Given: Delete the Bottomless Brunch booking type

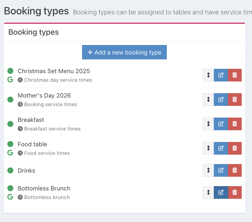Looking at the screenshot, I should click(234, 192).
